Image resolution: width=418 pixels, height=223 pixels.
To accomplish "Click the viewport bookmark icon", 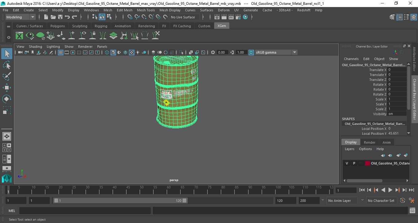I will (x=33, y=52).
